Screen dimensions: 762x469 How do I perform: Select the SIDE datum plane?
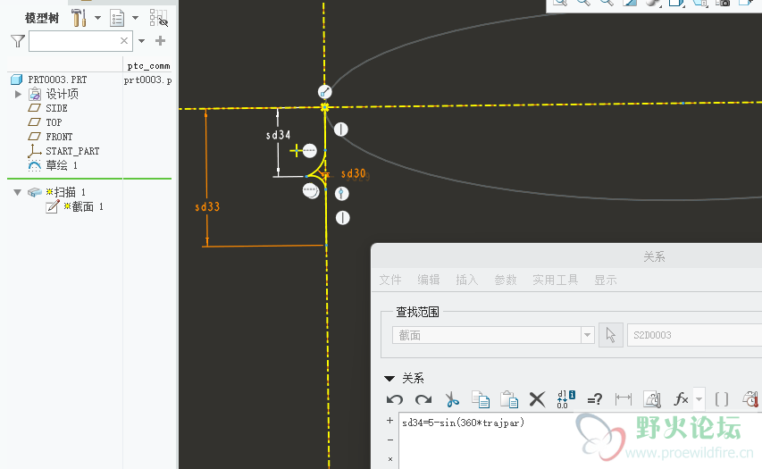[56, 108]
